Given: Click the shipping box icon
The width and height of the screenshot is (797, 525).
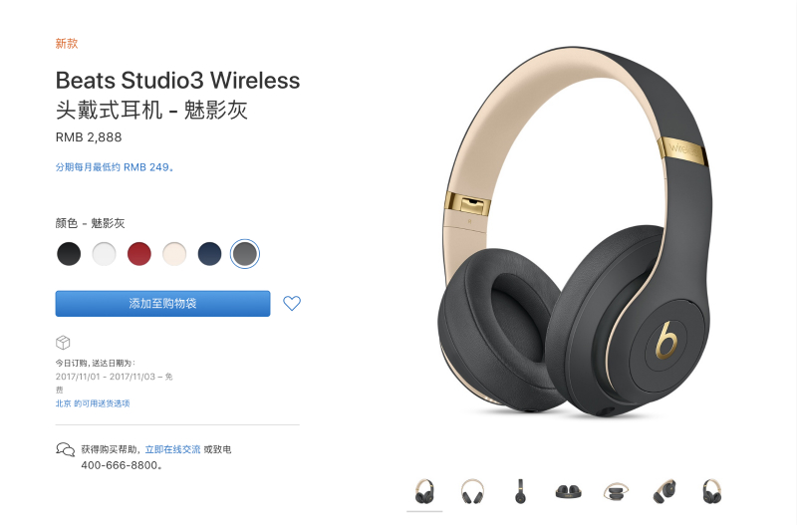Looking at the screenshot, I should pos(63,343).
